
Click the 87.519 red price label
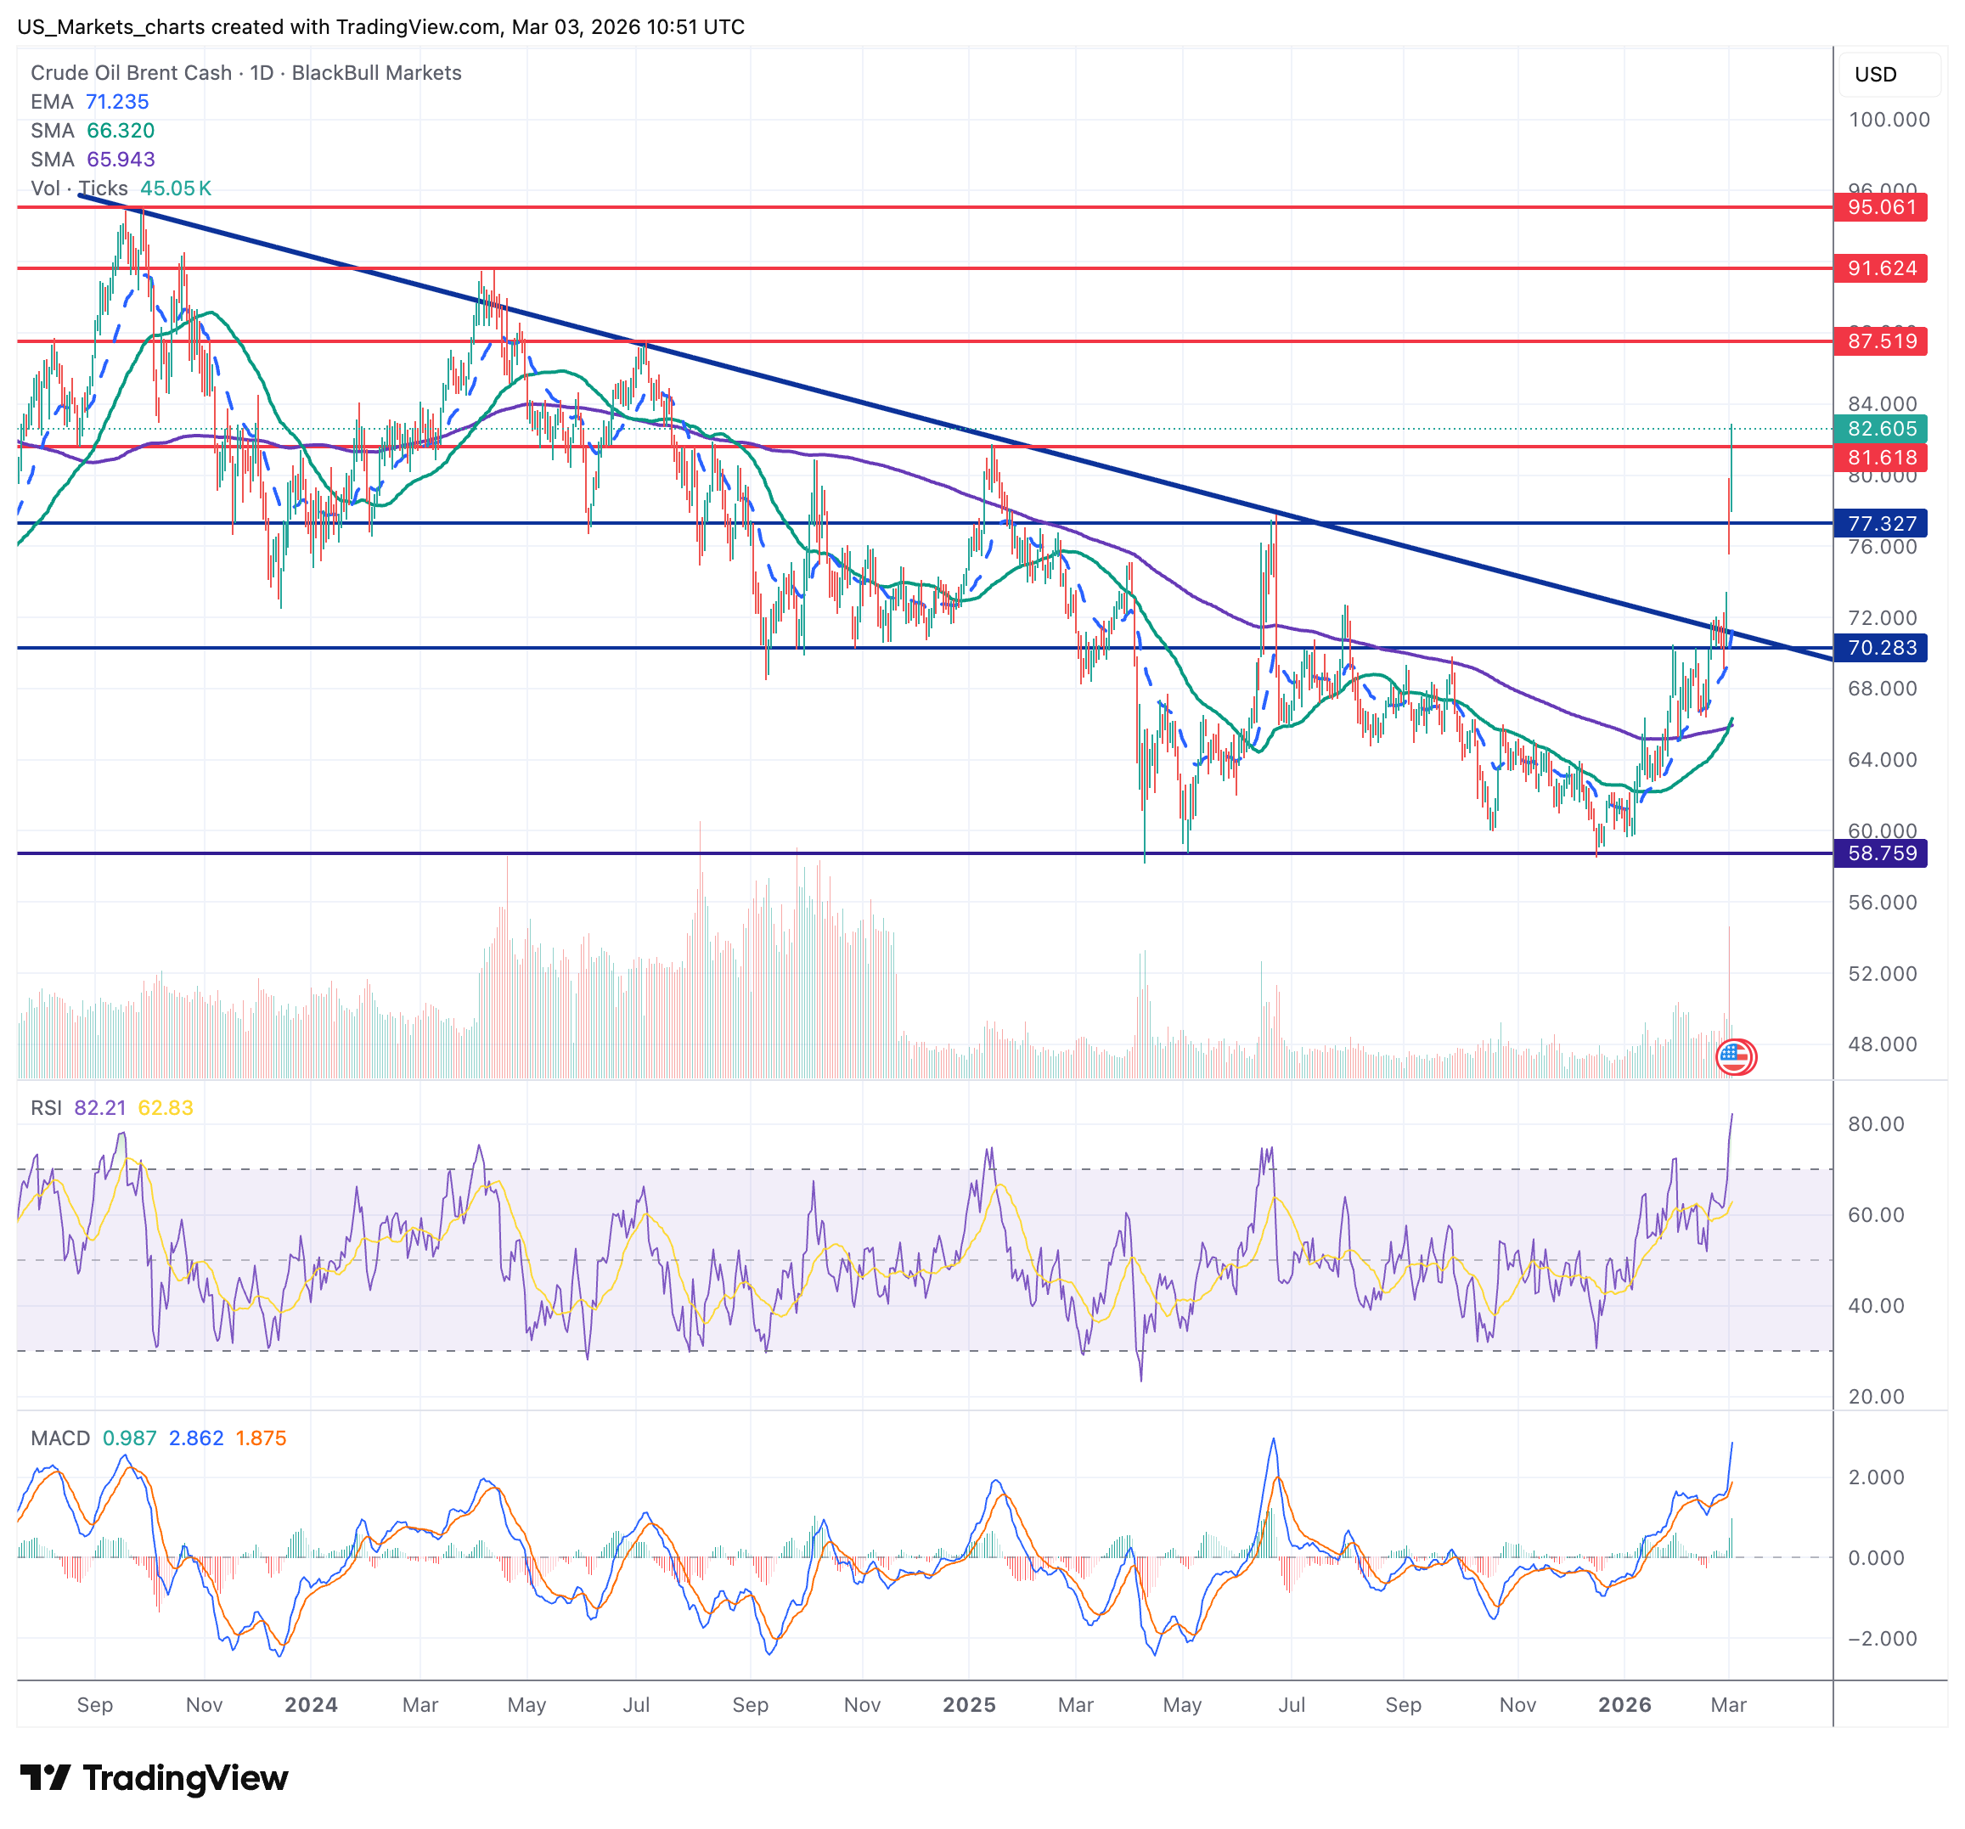point(1880,342)
